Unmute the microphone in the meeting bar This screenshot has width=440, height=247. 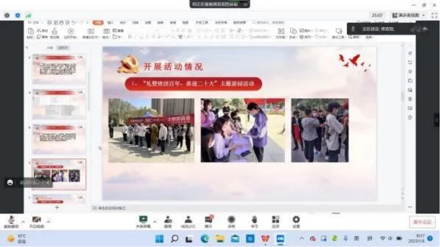[11, 221]
